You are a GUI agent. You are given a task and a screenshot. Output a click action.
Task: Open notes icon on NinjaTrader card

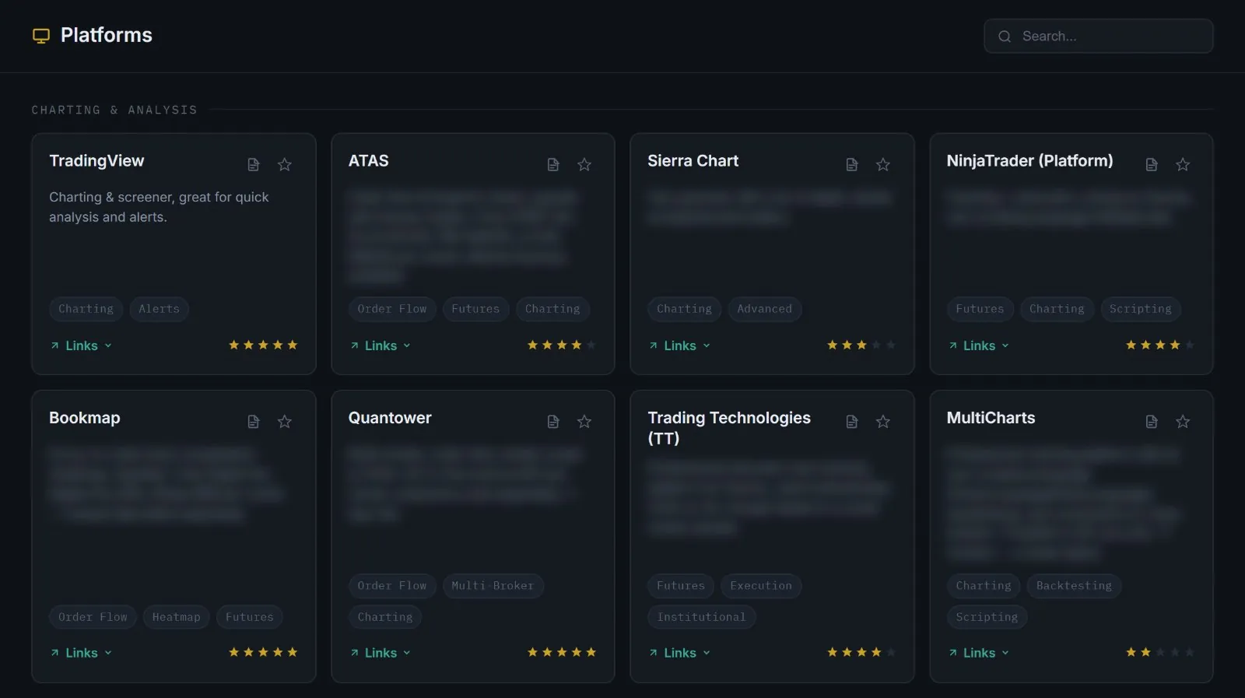[1152, 164]
